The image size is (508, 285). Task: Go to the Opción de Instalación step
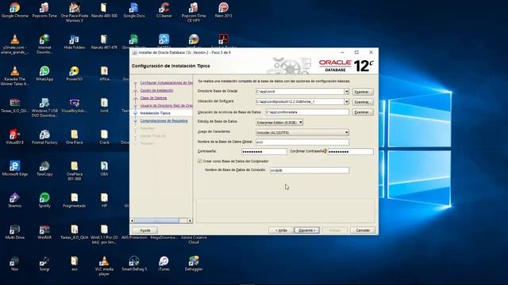pos(156,90)
